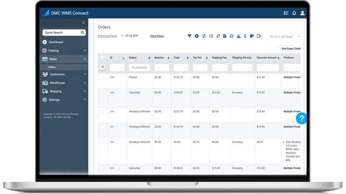
Task: Enable the Get Exact Total checkbox
Action: click(x=278, y=48)
